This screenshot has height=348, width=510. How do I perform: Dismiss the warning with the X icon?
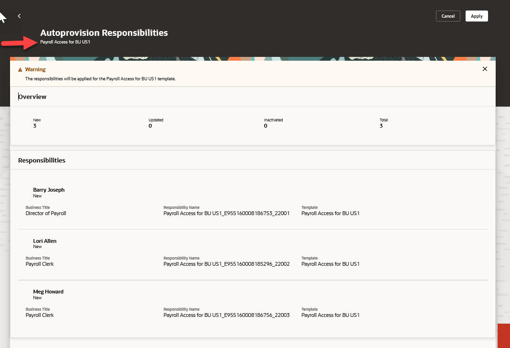tap(485, 69)
